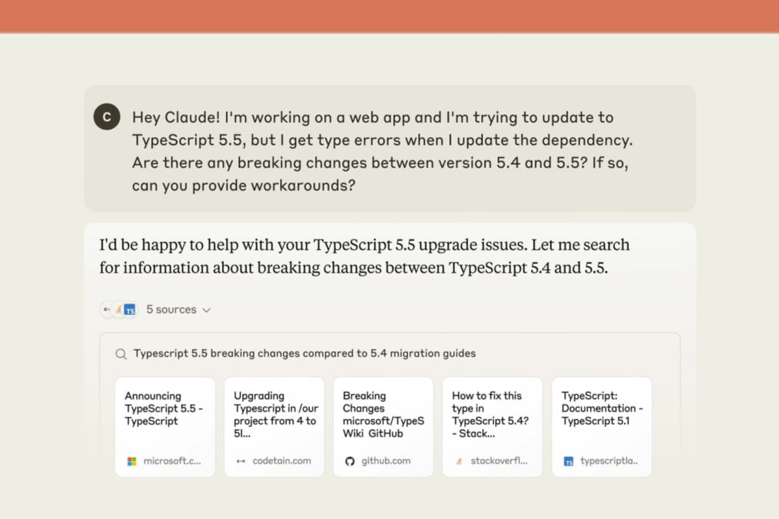Click the codetain favicon in second card
The width and height of the screenshot is (779, 519).
241,461
